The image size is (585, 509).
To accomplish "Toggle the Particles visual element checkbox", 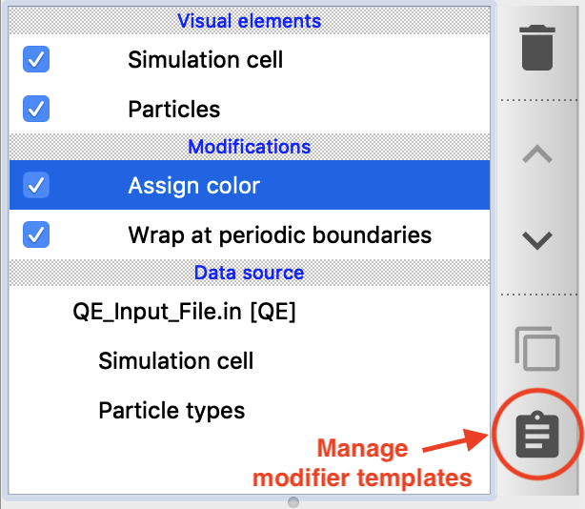I will pos(36,110).
